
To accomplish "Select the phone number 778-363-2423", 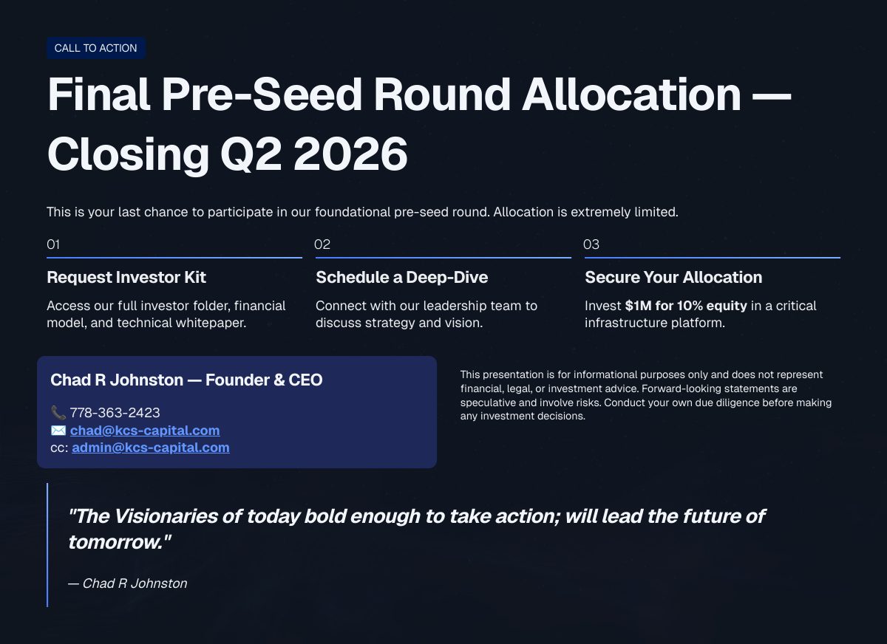I will click(115, 413).
